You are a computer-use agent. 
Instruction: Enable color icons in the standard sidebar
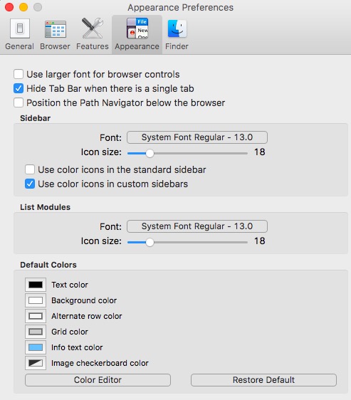30,169
